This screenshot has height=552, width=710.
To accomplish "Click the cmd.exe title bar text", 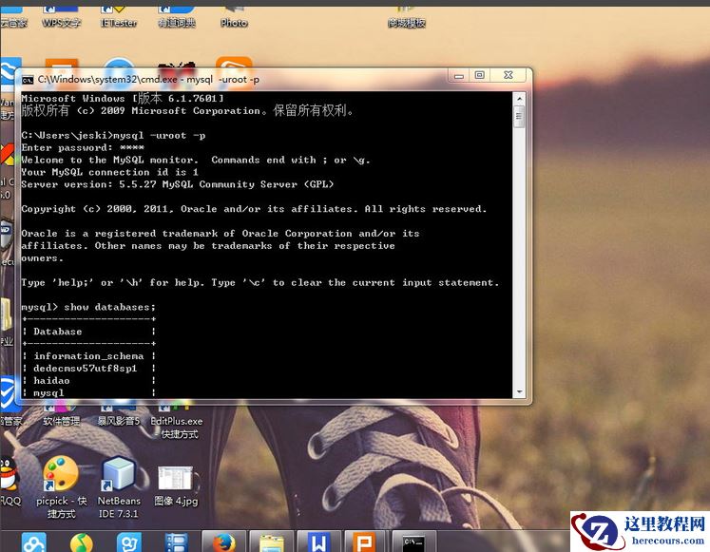I will 148,80.
